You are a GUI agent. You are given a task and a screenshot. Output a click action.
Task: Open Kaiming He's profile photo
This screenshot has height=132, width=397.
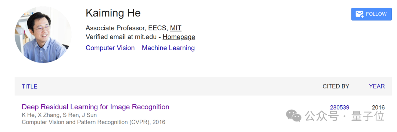[43, 35]
